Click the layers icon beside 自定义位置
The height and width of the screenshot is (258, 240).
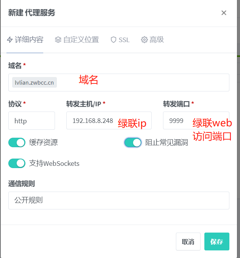pyautogui.click(x=58, y=40)
